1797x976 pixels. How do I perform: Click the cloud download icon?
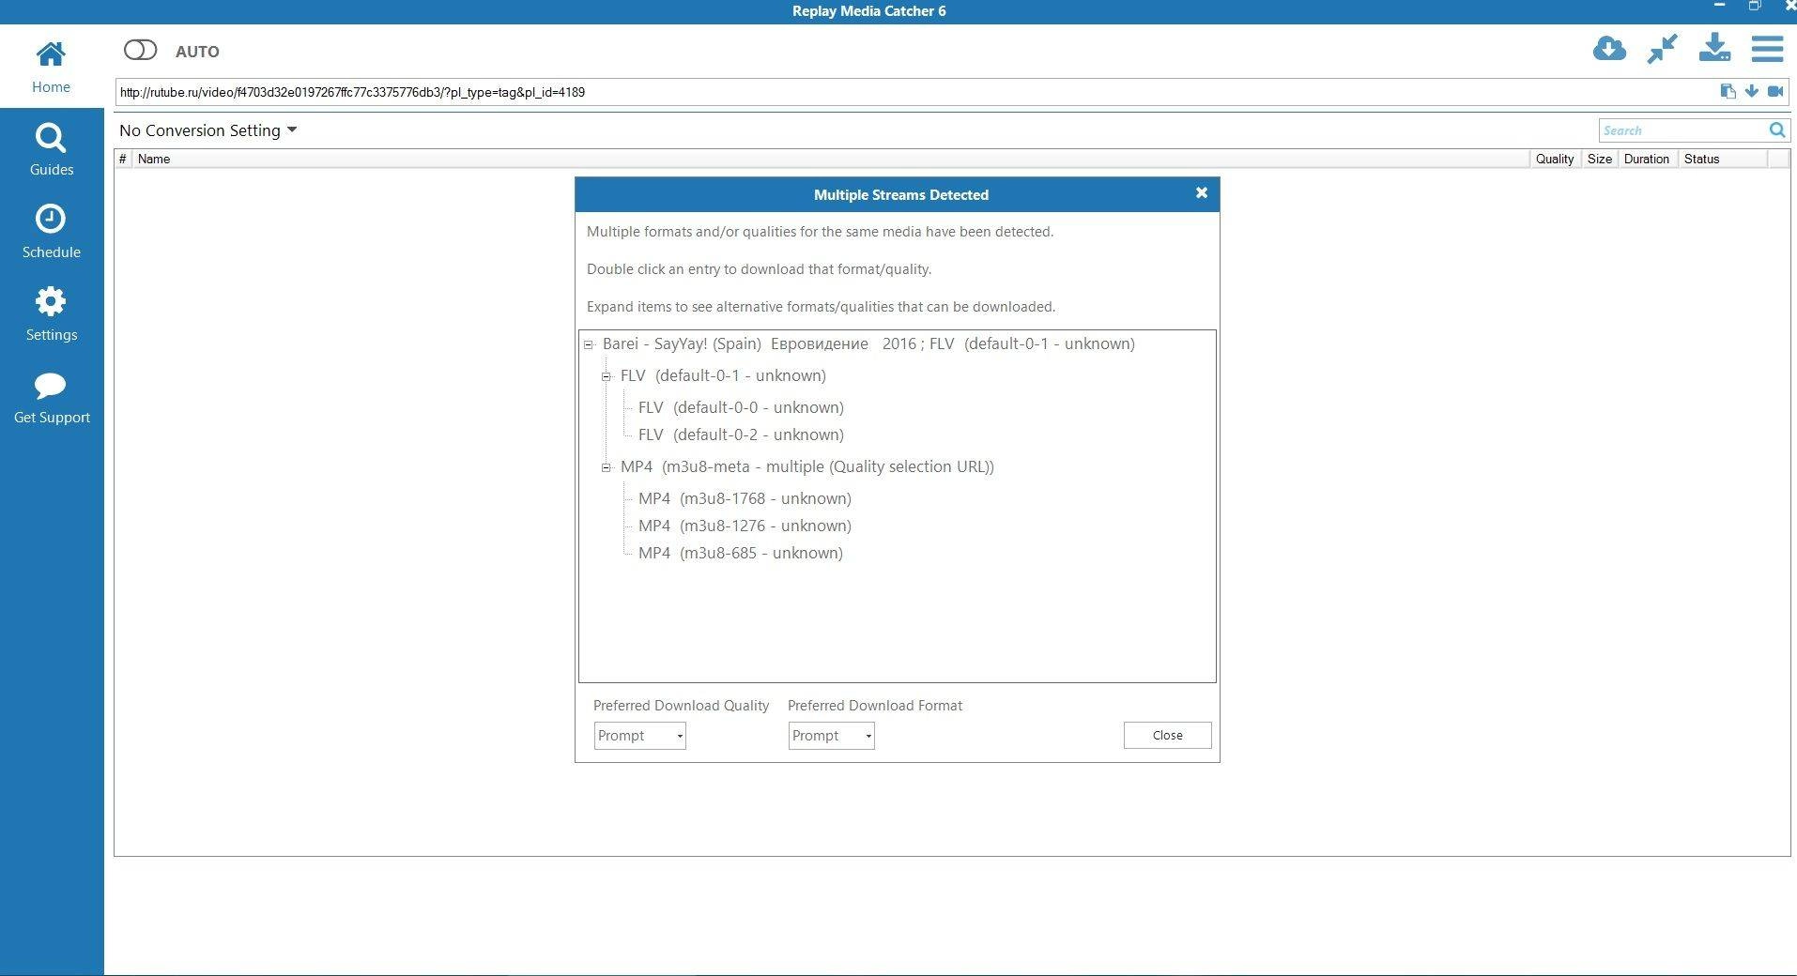tap(1609, 48)
